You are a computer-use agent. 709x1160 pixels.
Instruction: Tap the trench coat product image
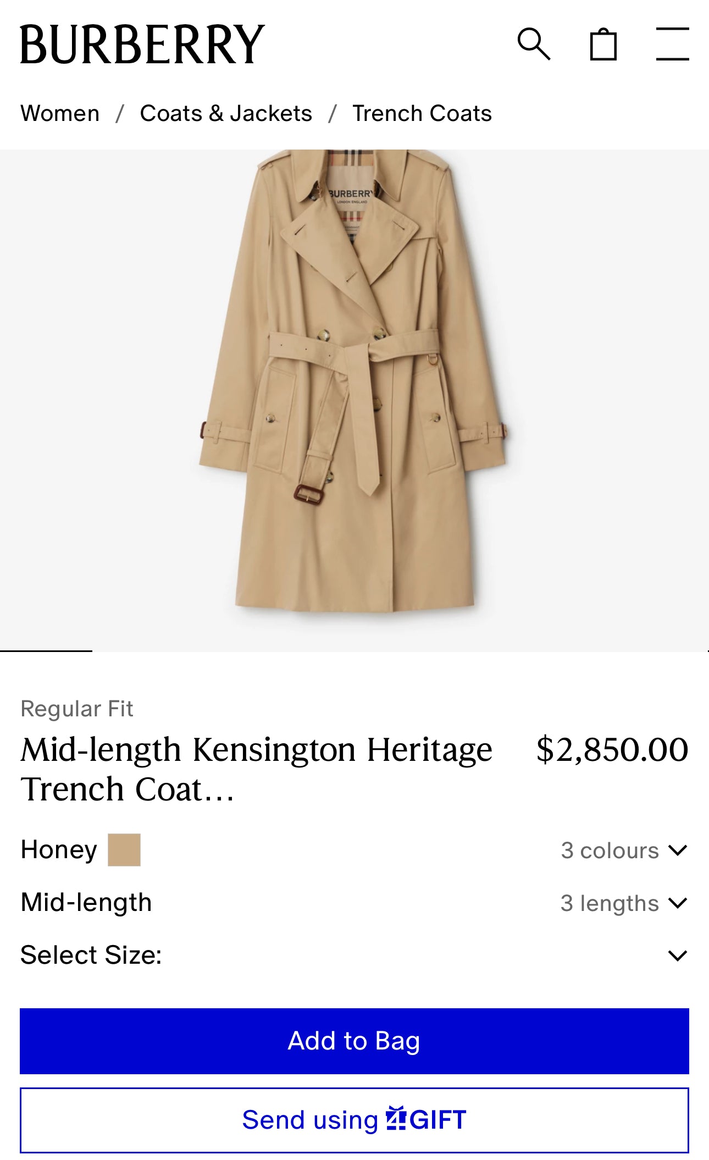tap(354, 385)
